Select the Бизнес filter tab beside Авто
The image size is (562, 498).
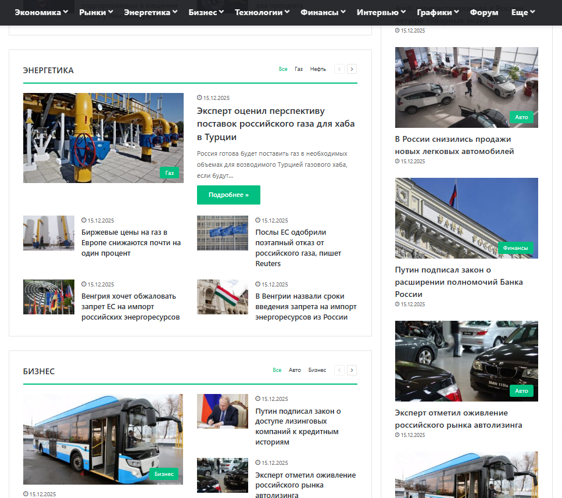coord(317,370)
